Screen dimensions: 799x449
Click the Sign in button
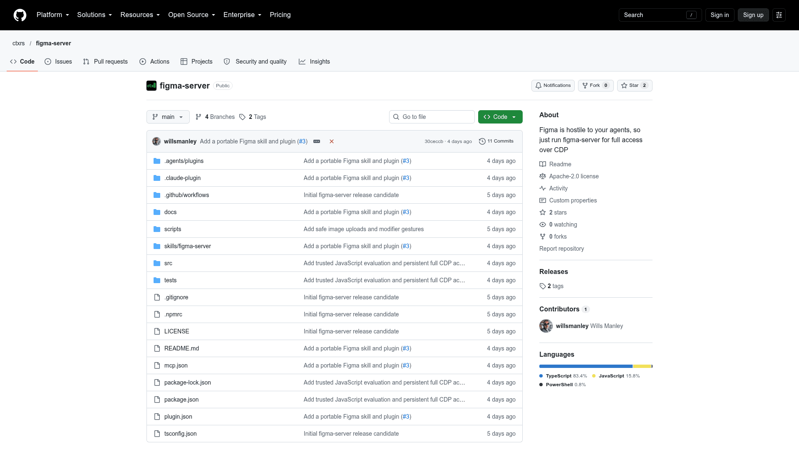point(720,15)
